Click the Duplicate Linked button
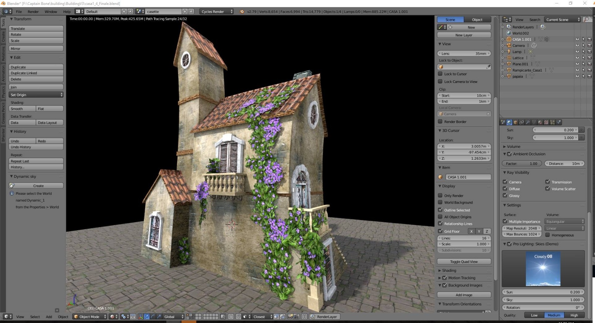This screenshot has width=595, height=323. [36, 73]
